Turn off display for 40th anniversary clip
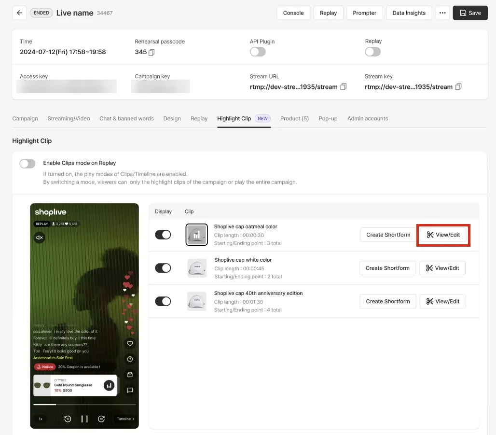This screenshot has width=496, height=435. point(163,301)
